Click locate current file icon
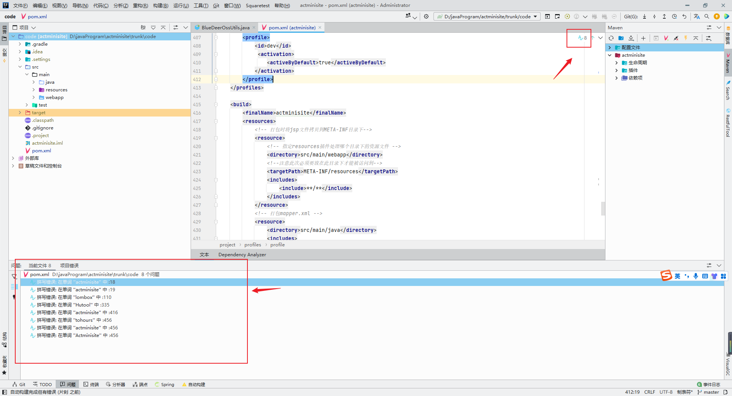Image resolution: width=732 pixels, height=396 pixels. (x=143, y=27)
